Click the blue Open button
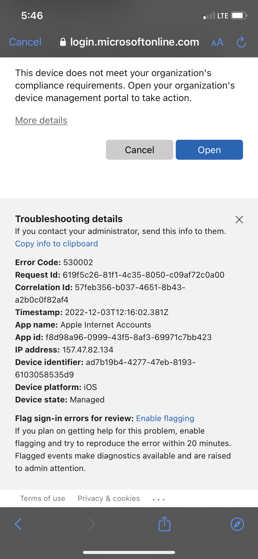Screen dimensions: 258x559 click(x=209, y=150)
